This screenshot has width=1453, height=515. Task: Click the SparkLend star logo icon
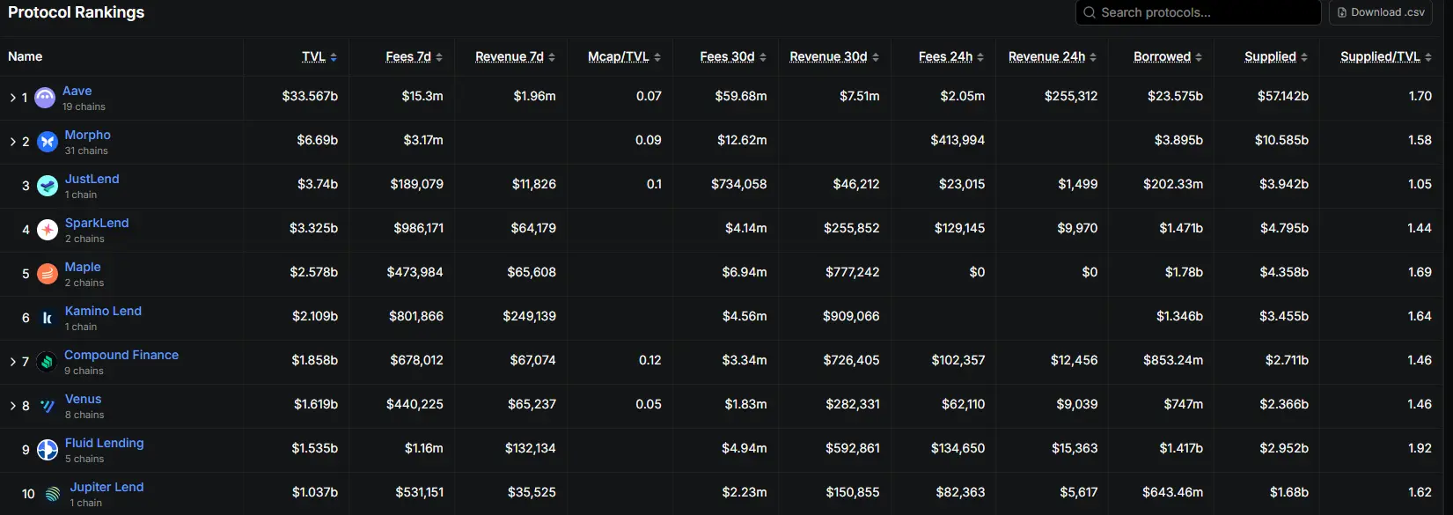(x=48, y=230)
